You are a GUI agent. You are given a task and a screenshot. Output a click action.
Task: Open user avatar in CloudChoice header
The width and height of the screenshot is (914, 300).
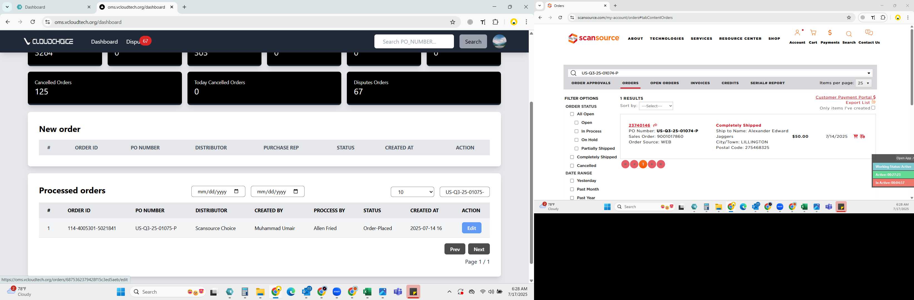tap(499, 41)
